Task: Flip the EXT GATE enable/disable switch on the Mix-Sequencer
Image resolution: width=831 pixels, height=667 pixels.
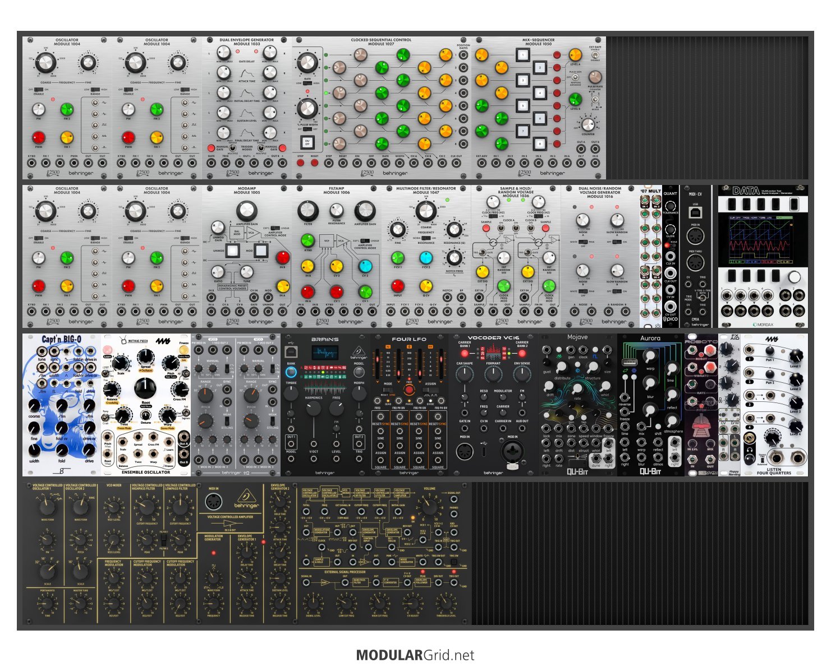Action: coord(595,55)
